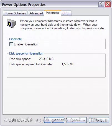
Task: Click the "Enable hibernation" label text
Action: (x=26, y=44)
